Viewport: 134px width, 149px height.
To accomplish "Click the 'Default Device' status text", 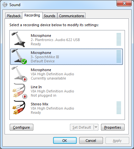I will point(43,61).
